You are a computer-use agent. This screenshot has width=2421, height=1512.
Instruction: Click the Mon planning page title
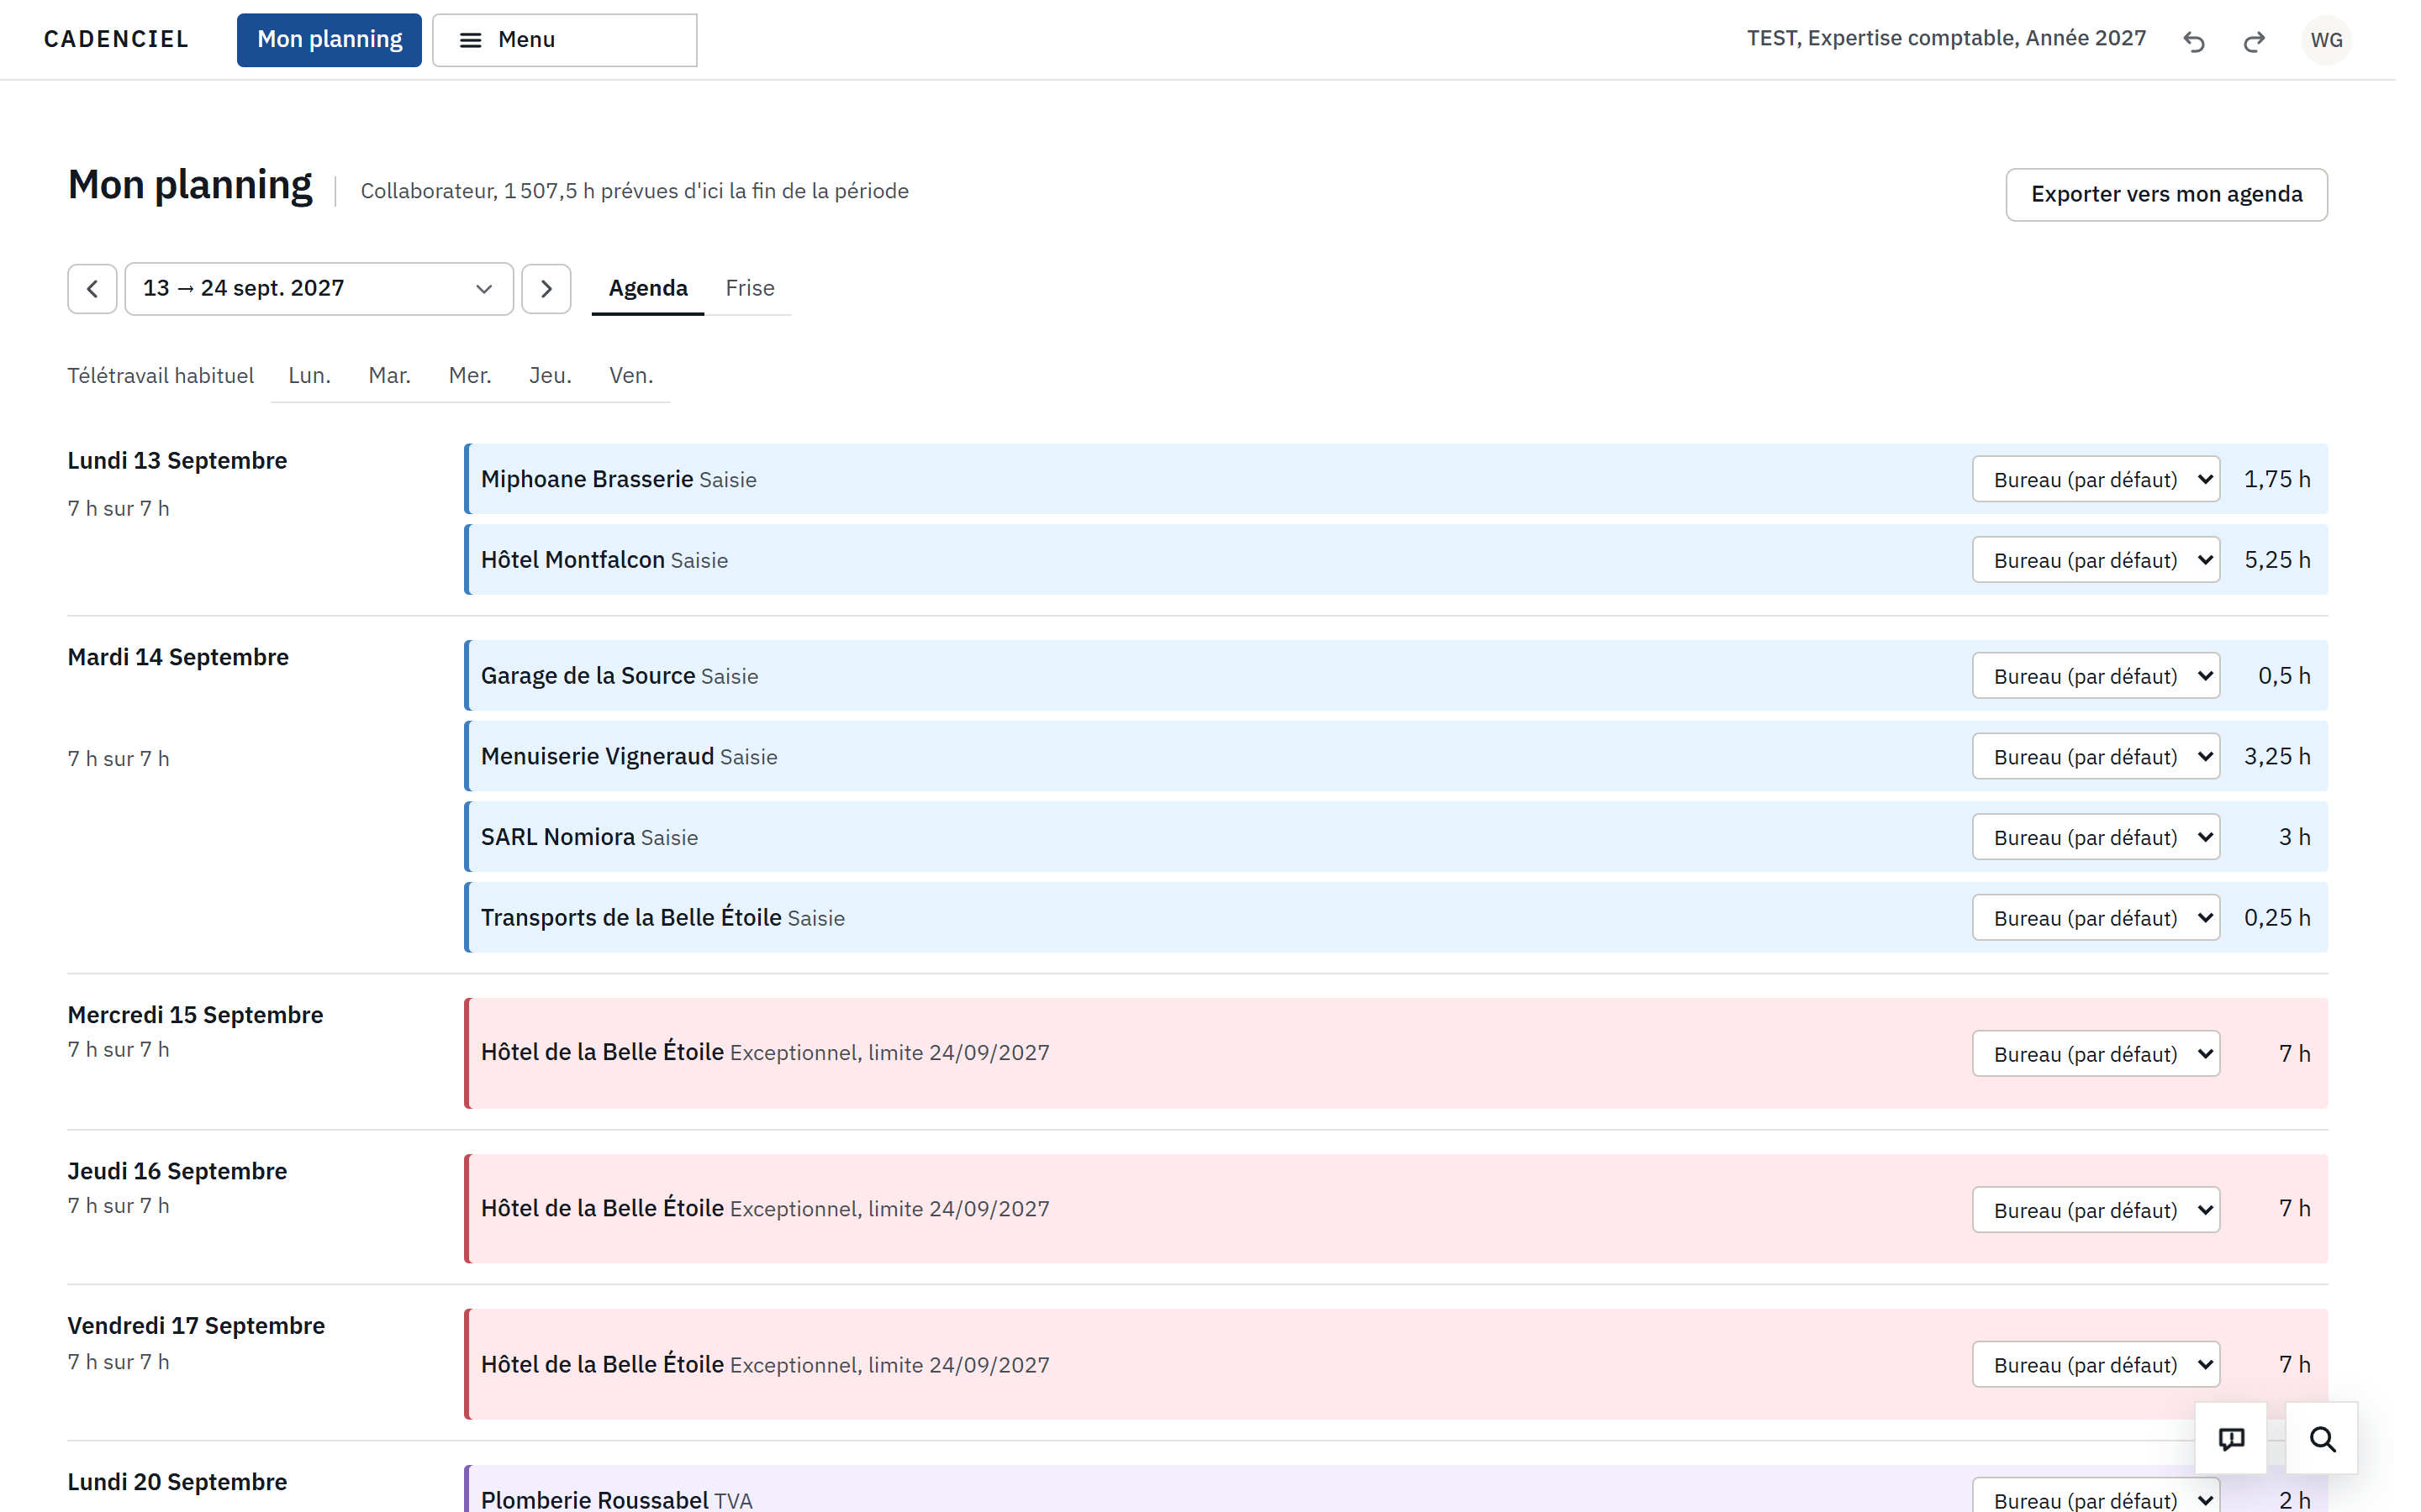pos(190,186)
